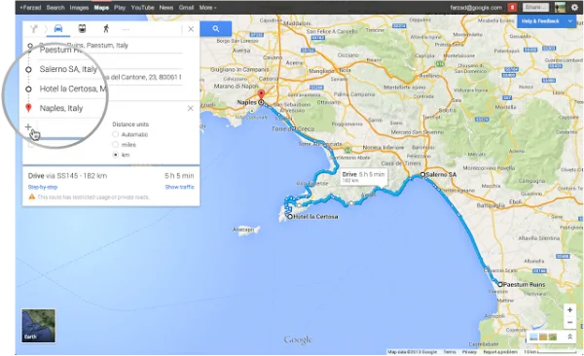The width and height of the screenshot is (584, 356).
Task: Expand the Help & Feedback dropdown arrow
Action: click(569, 21)
